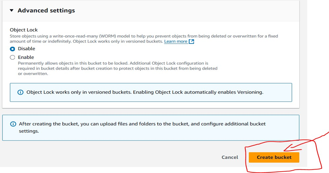Click info icon in After creating bucket notice
This screenshot has width=329, height=173.
[13, 124]
